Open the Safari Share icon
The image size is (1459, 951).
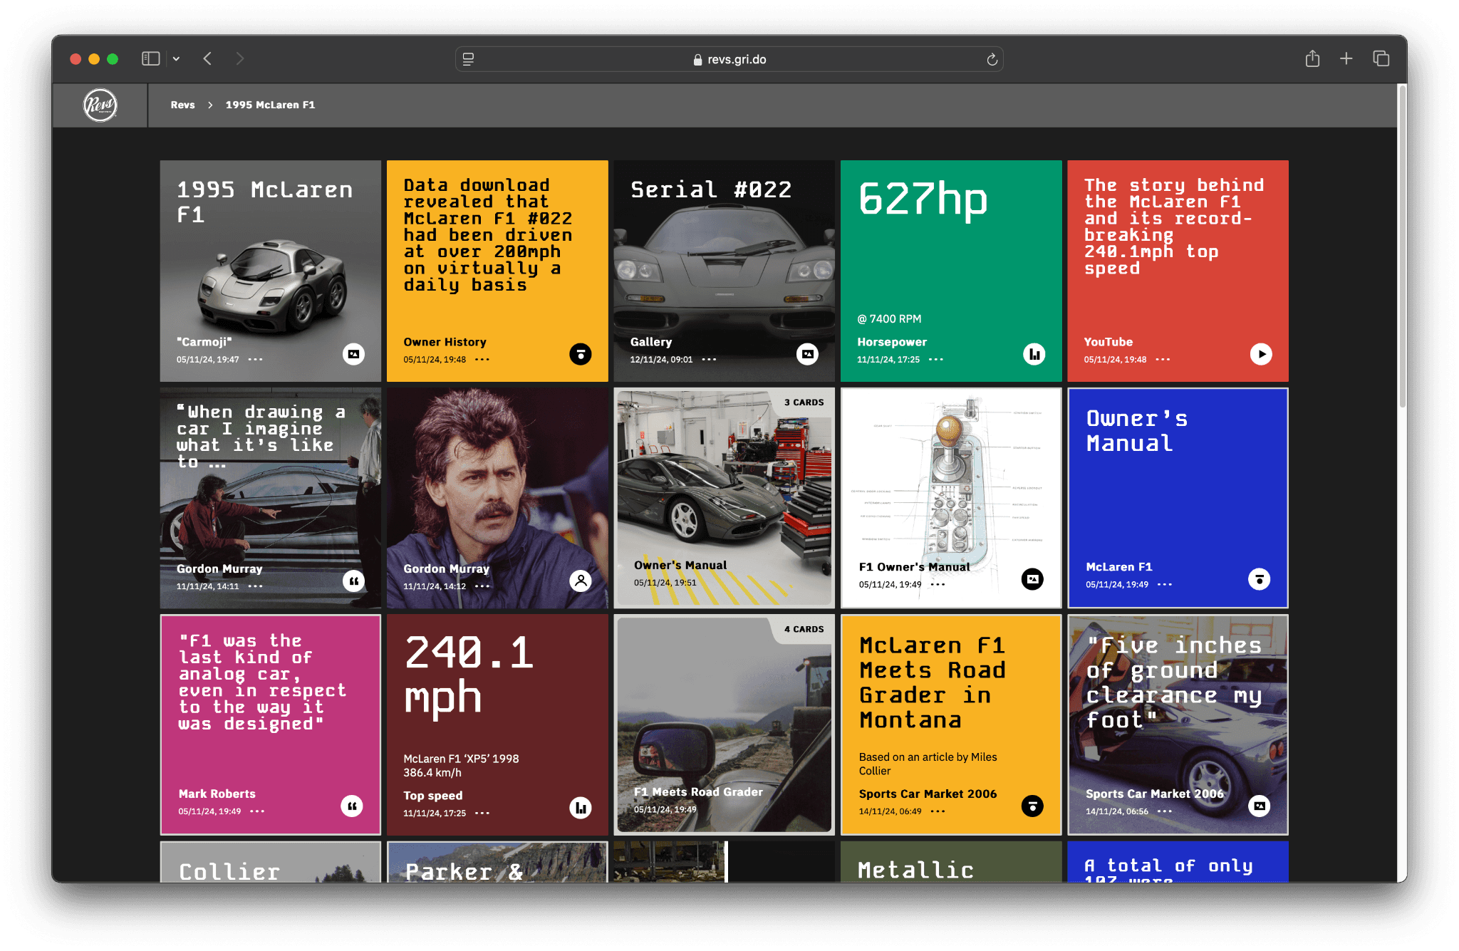(1312, 59)
